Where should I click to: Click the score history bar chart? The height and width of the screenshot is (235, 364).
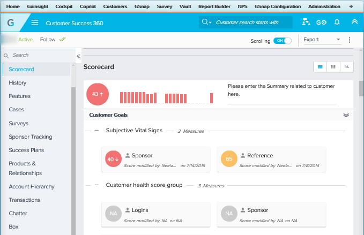tap(166, 97)
